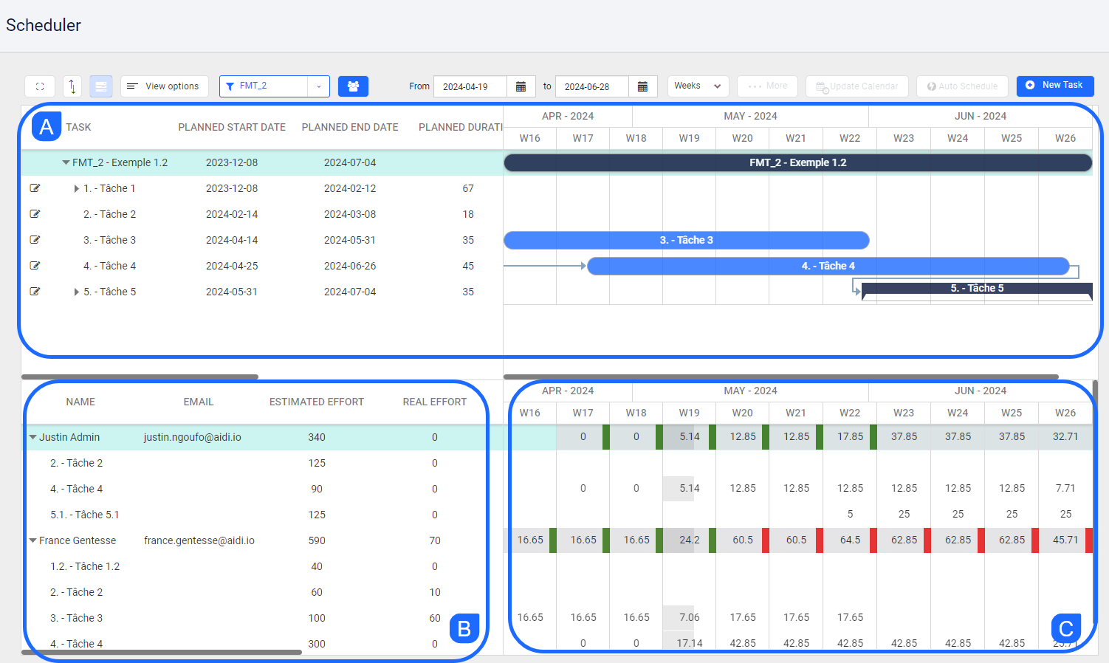Open the More menu
This screenshot has height=663, width=1109.
767,86
